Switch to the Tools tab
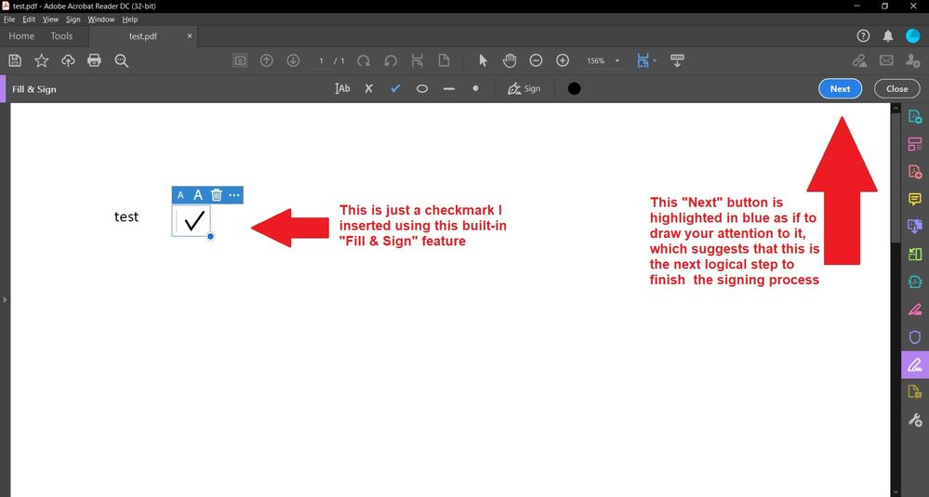 pos(61,36)
